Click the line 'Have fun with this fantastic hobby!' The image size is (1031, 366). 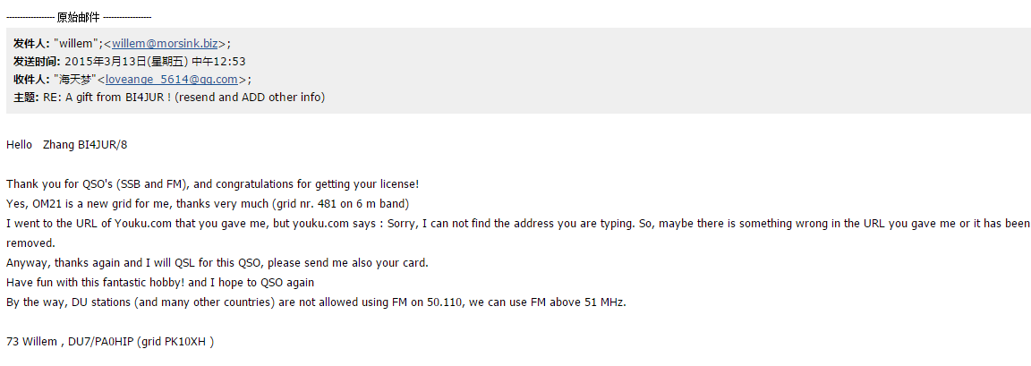(x=160, y=283)
